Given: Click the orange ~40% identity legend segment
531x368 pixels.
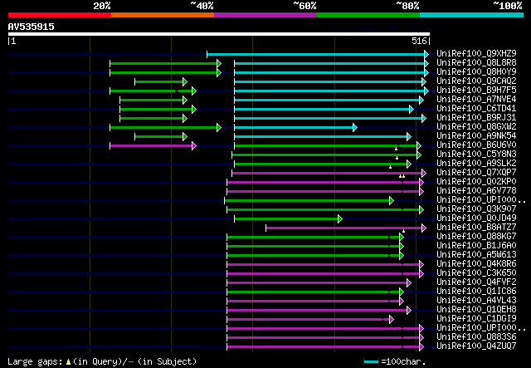Looking at the screenshot, I should tap(163, 15).
